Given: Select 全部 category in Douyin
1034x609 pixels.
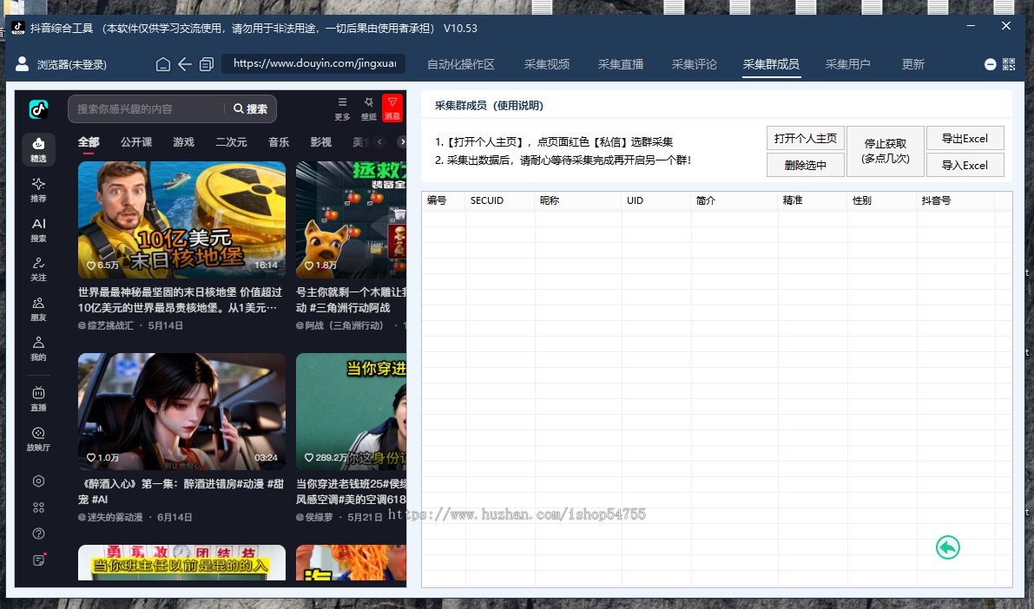Looking at the screenshot, I should tap(89, 141).
